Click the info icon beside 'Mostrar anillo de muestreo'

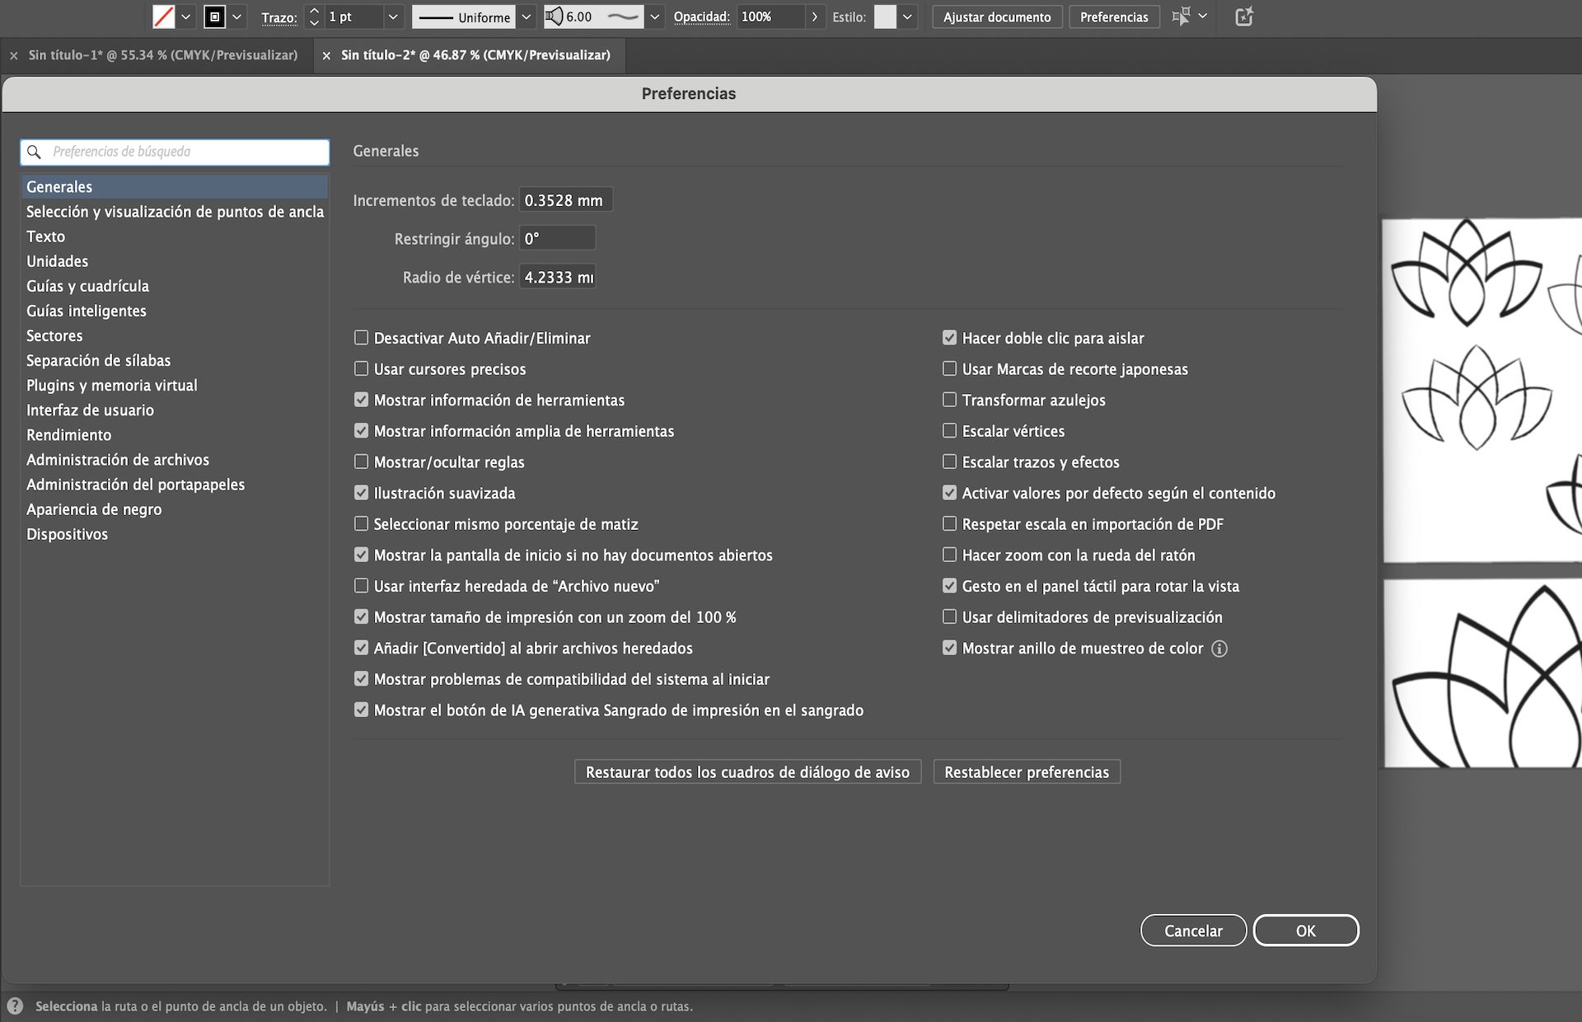point(1220,649)
